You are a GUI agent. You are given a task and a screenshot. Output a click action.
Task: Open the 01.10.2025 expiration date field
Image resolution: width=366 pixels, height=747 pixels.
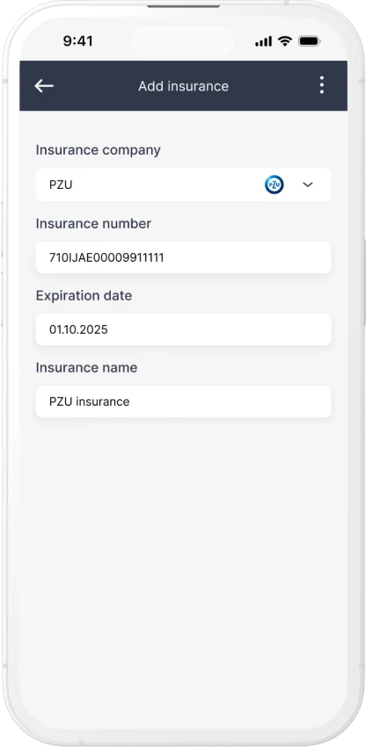[x=183, y=330]
